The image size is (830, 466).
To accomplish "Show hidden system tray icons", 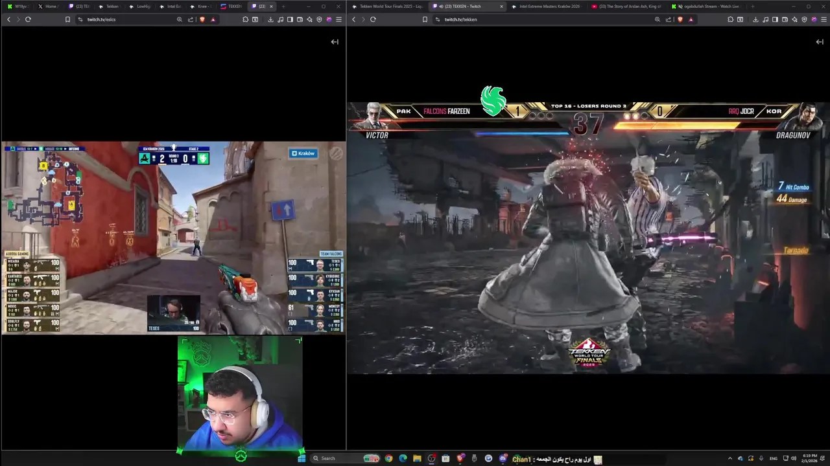I will (730, 458).
